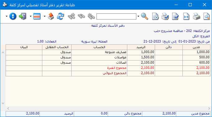Click the exit door icon

(x=23, y=16)
